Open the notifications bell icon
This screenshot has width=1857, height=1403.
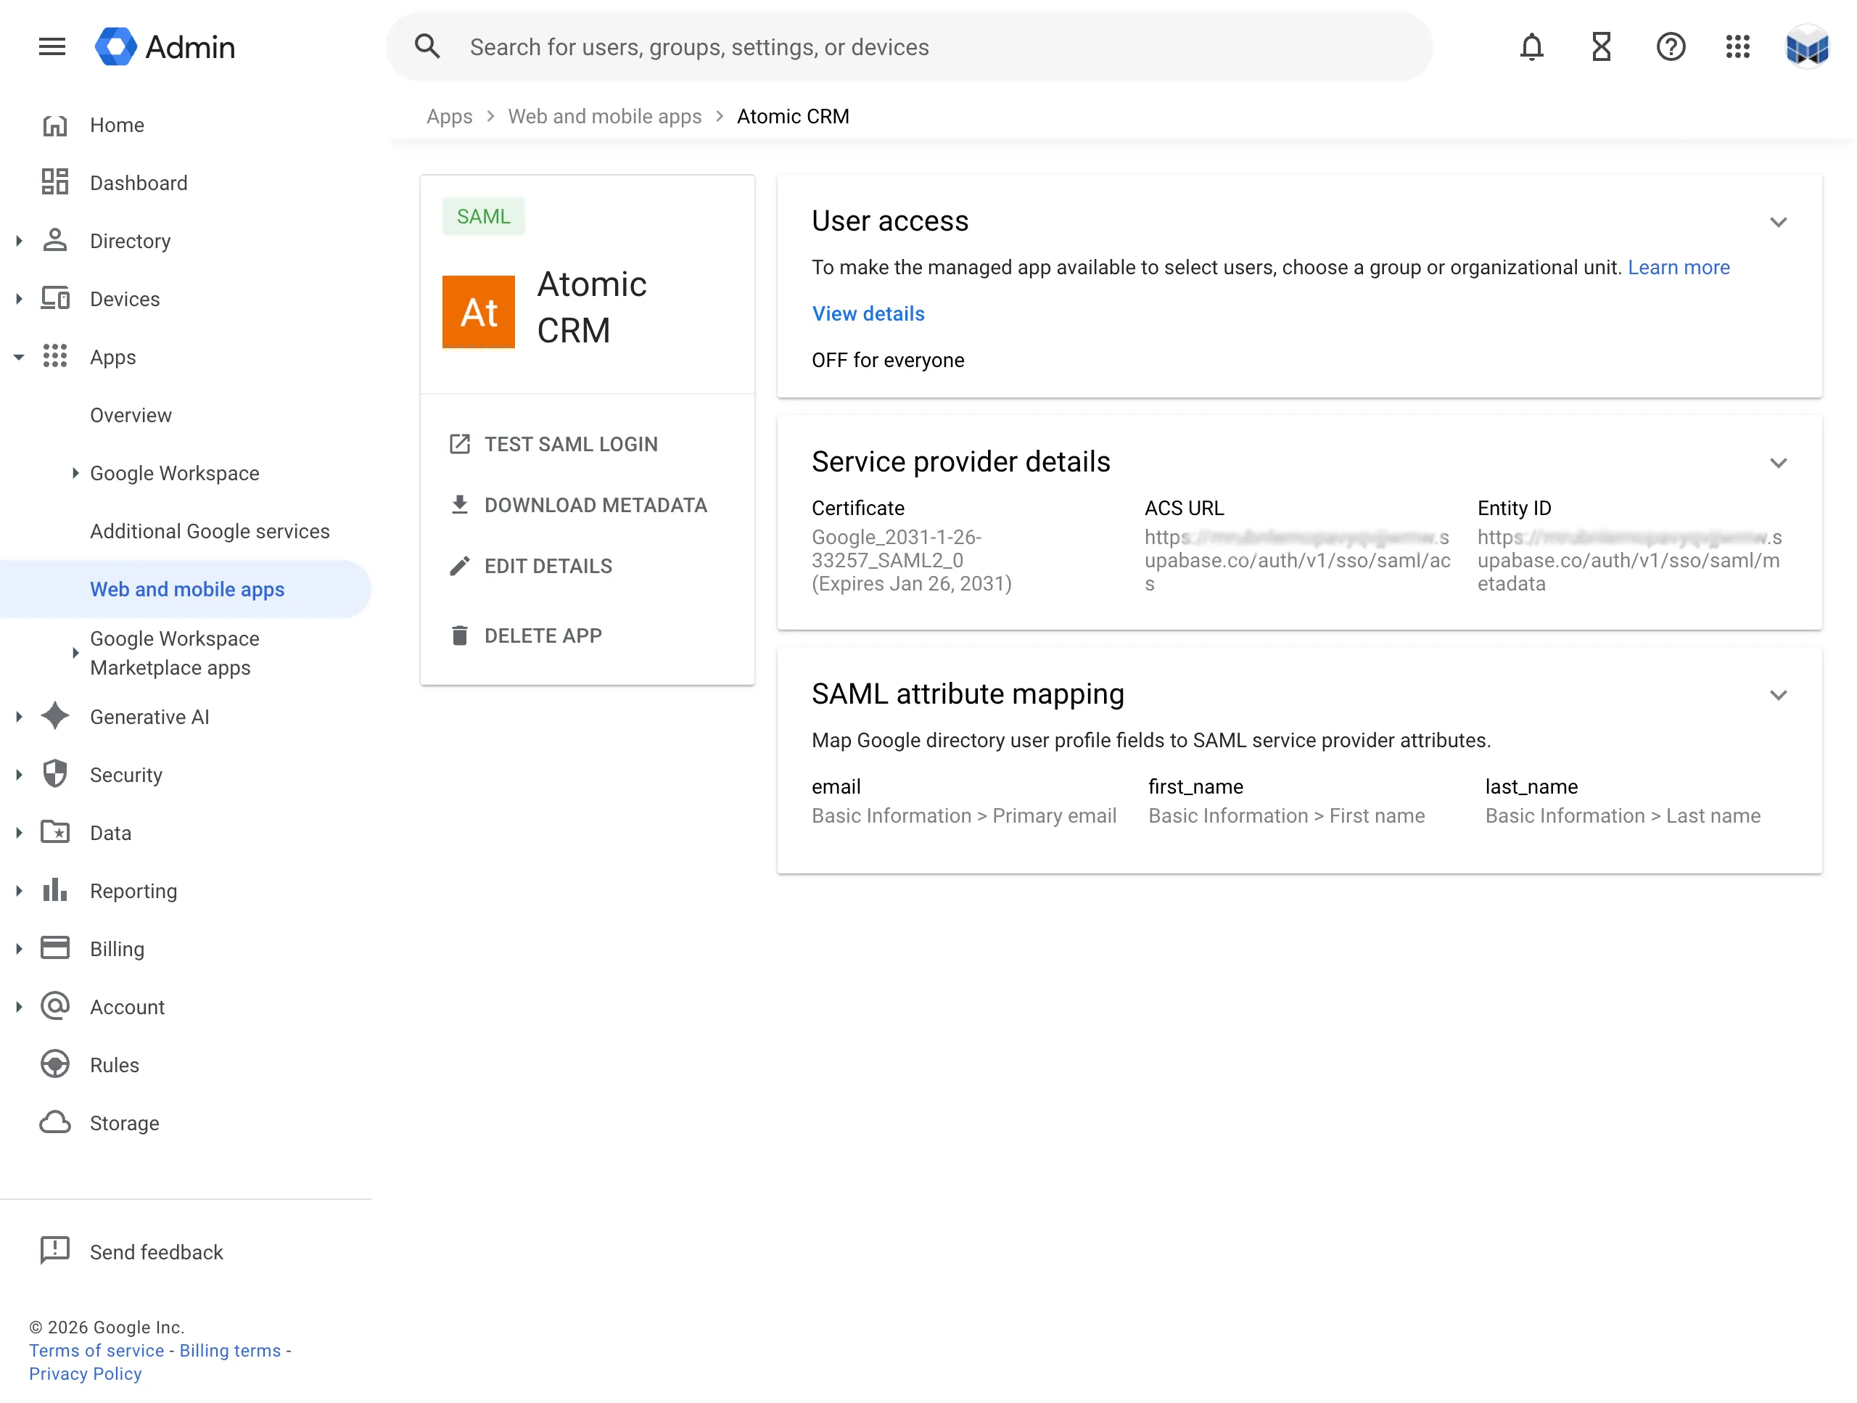(1531, 47)
